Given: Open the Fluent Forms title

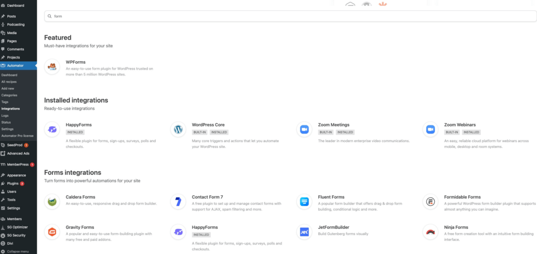Looking at the screenshot, I should [x=331, y=197].
